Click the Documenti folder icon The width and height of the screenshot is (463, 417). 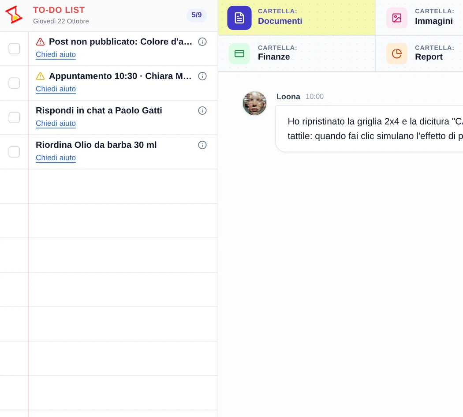click(x=239, y=18)
